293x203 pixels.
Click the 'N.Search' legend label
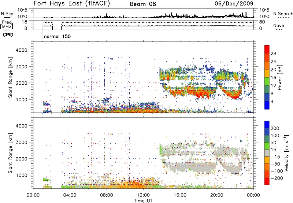click(283, 14)
